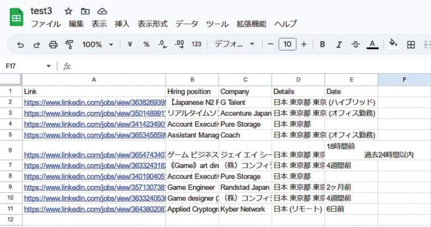Open the ツール menu

pyautogui.click(x=217, y=24)
